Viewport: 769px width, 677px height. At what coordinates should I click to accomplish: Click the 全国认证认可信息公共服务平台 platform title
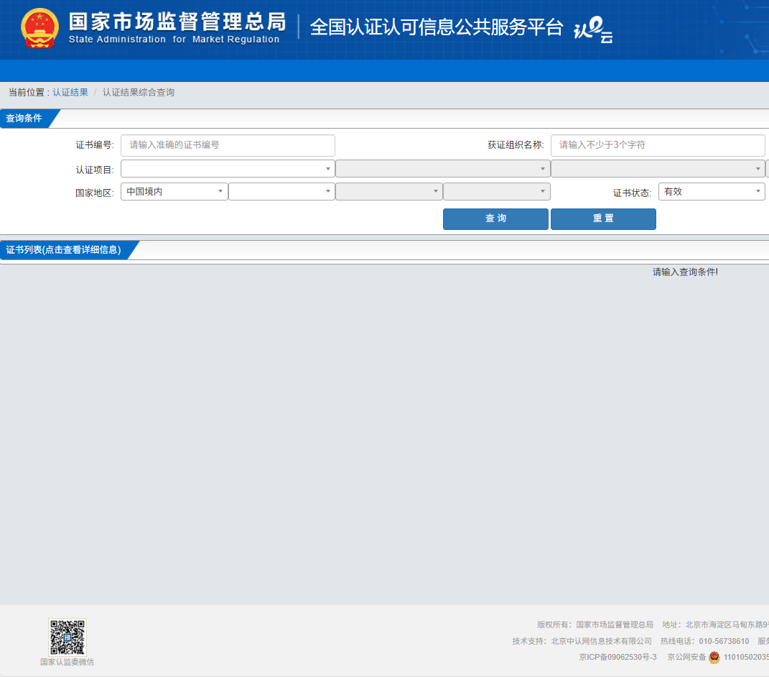click(x=437, y=27)
